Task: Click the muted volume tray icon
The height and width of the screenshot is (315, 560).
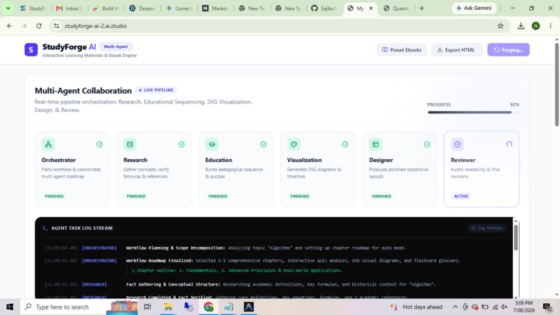Action: tap(504, 307)
